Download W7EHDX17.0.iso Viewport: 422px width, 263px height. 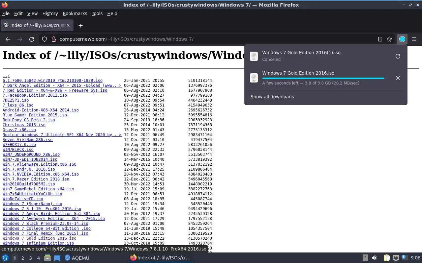coord(19,145)
